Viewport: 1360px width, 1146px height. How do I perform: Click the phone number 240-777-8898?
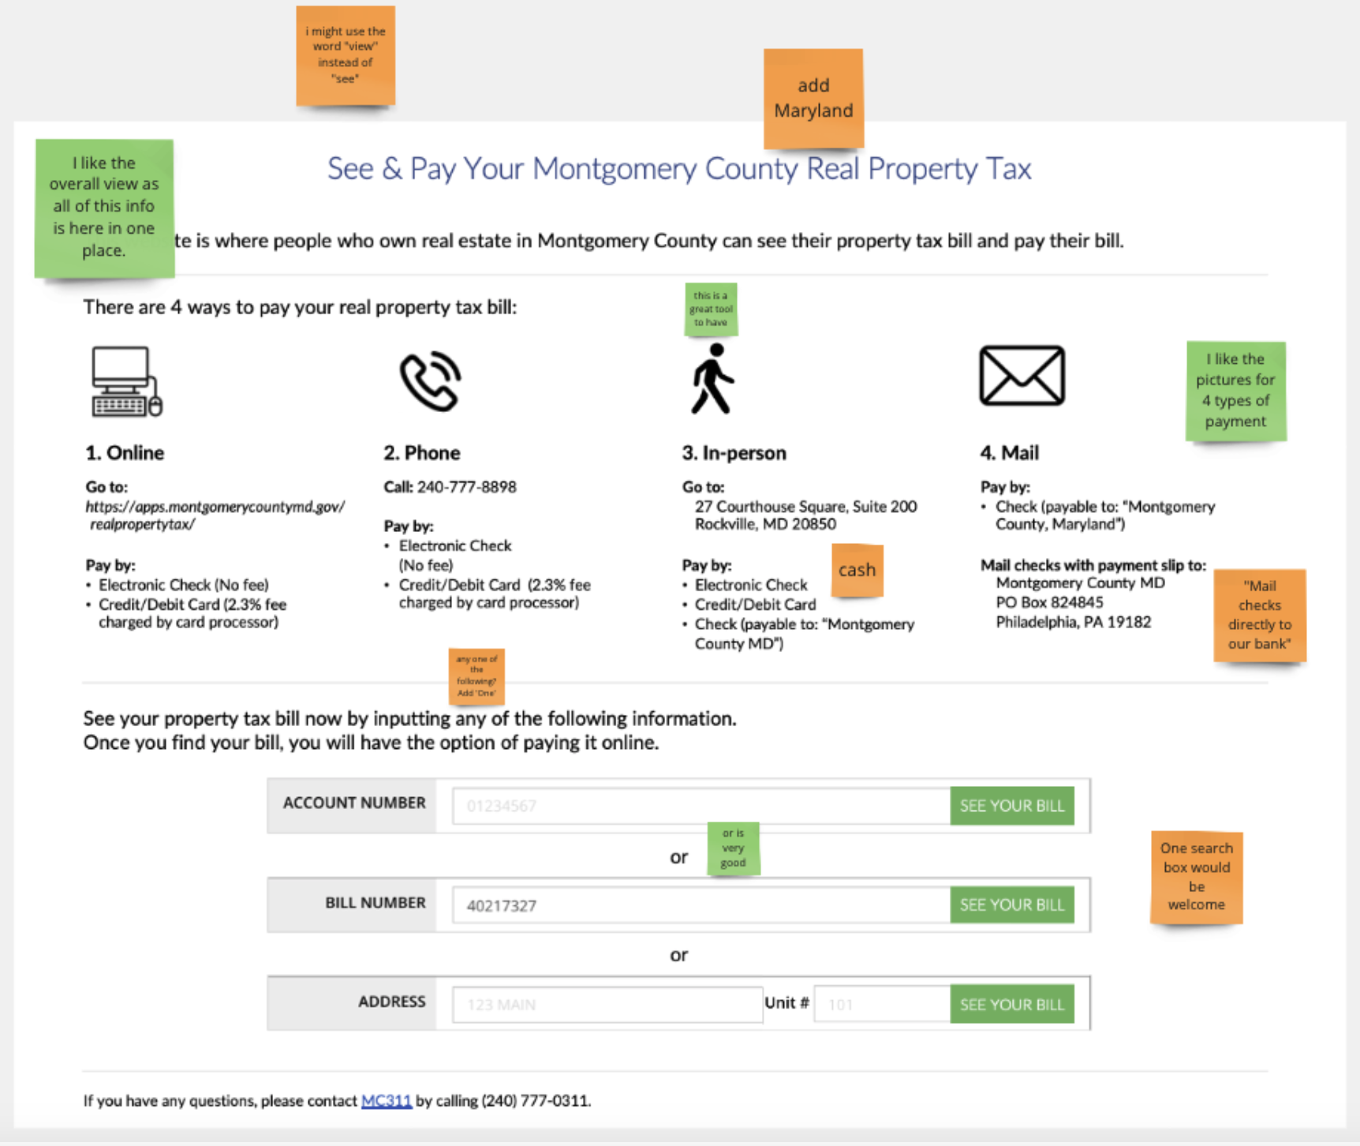(467, 487)
